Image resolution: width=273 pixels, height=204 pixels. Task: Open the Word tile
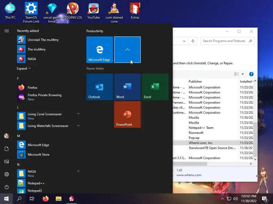tap(127, 87)
